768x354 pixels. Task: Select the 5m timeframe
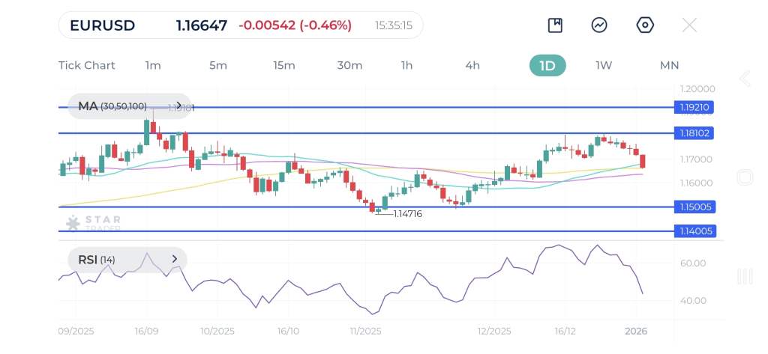point(218,66)
